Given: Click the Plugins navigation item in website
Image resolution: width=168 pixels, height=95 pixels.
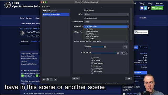Looking at the screenshot, I should [x=38, y=18].
